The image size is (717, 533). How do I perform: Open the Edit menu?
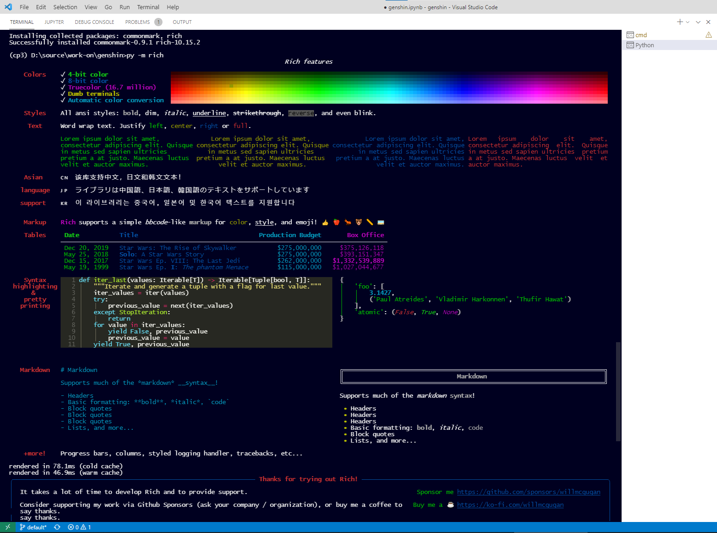(x=41, y=7)
